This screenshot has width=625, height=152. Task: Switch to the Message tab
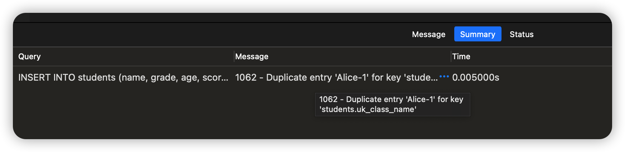pos(428,34)
